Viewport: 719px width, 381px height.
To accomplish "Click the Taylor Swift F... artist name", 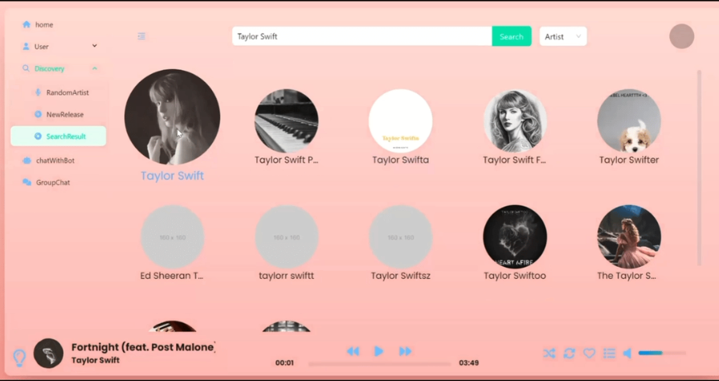I will click(515, 160).
